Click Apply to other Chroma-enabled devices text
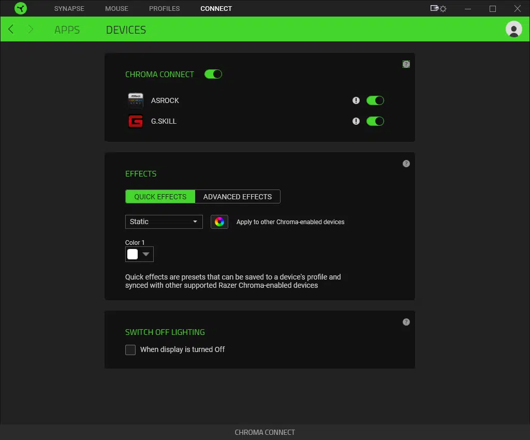 (x=290, y=222)
